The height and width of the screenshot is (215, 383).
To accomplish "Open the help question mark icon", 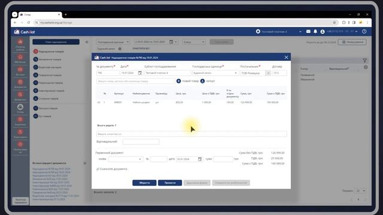I will [x=364, y=32].
